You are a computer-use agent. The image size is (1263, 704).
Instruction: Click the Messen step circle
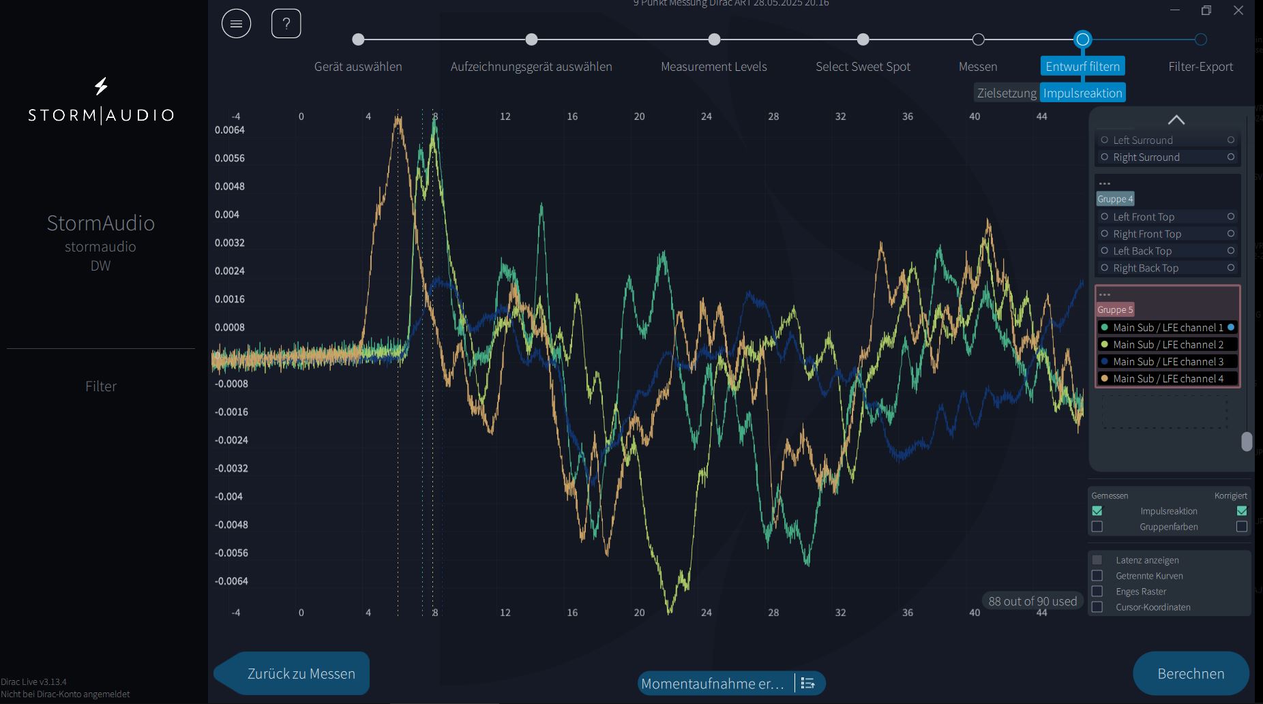978,40
